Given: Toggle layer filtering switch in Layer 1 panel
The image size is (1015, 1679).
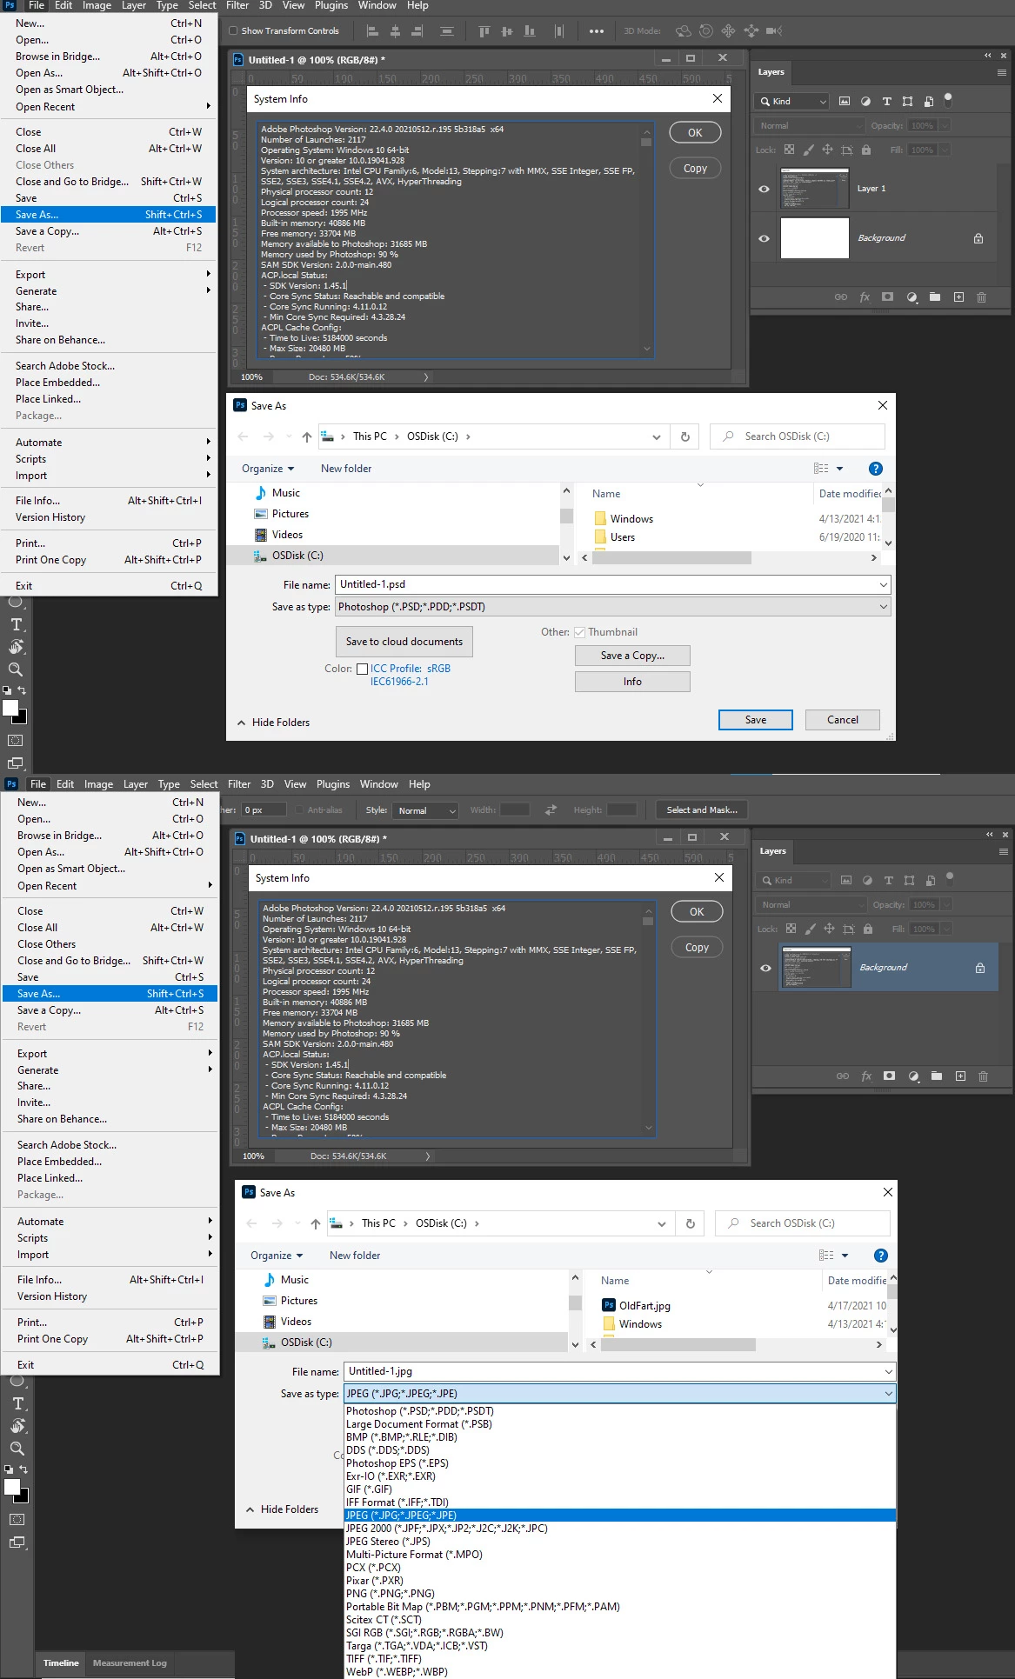Looking at the screenshot, I should click(x=948, y=99).
